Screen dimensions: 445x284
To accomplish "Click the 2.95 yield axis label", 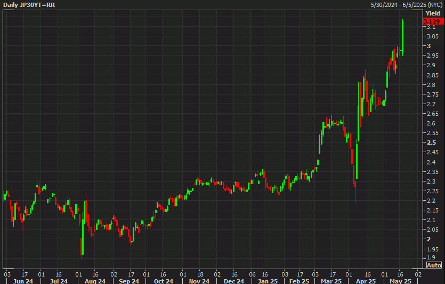I will click(433, 56).
